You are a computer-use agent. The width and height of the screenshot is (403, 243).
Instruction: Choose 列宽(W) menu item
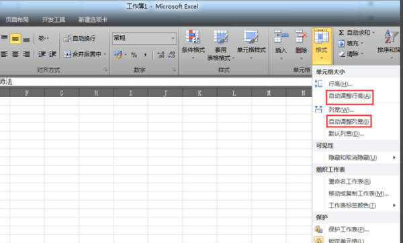coord(356,110)
